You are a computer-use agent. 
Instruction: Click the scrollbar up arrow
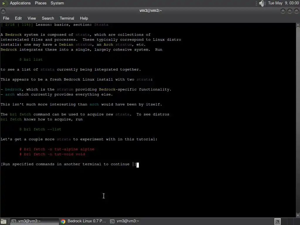point(298,25)
